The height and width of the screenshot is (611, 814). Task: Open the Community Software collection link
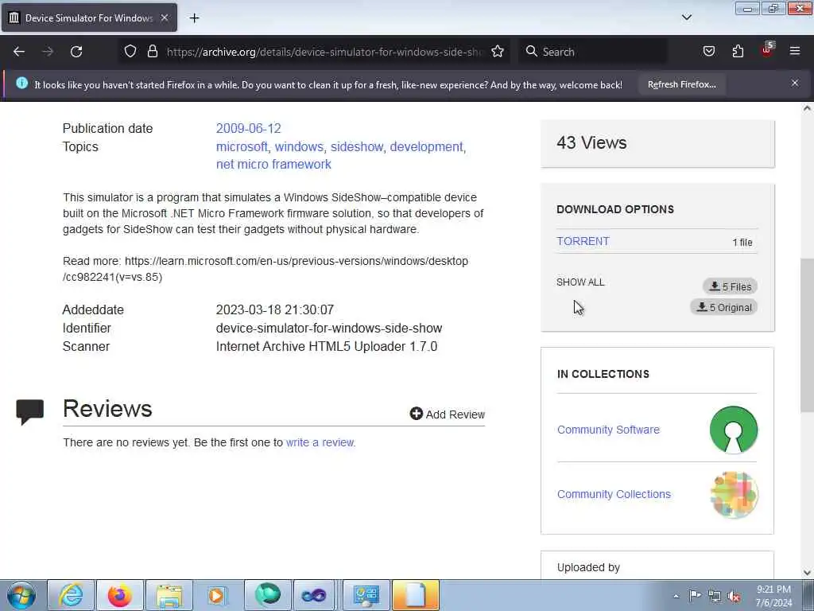pos(608,430)
